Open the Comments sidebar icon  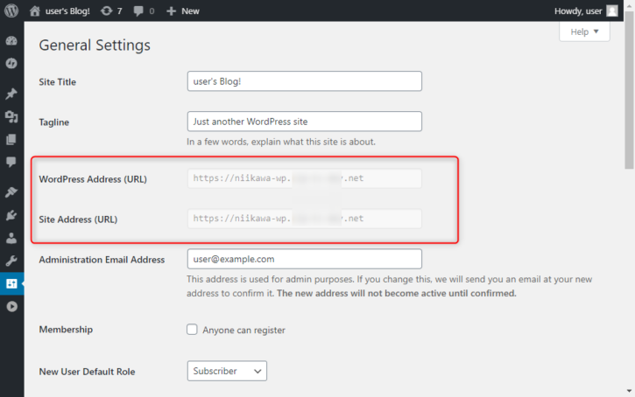pyautogui.click(x=11, y=162)
